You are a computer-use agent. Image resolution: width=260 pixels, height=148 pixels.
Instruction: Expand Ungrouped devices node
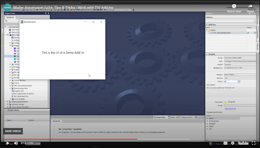click(8, 102)
